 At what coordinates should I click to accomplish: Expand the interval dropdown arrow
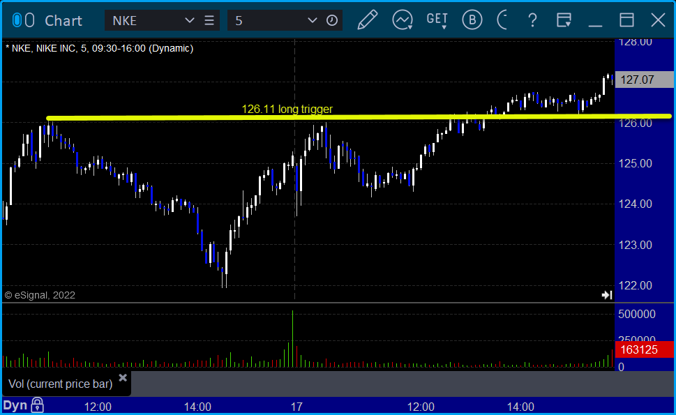tap(312, 21)
